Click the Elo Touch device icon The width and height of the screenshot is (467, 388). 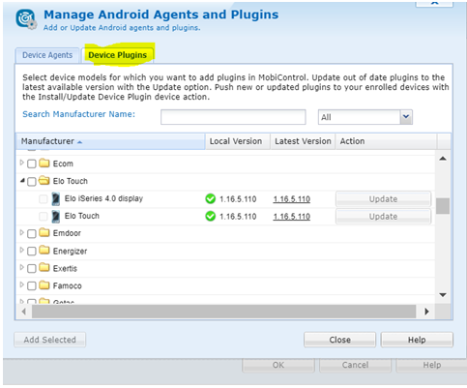[56, 217]
